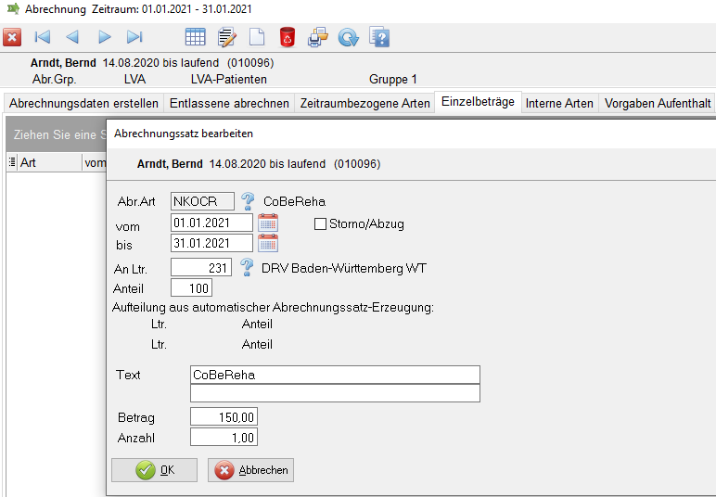Jump to the first record arrow
716x497 pixels.
click(x=42, y=37)
